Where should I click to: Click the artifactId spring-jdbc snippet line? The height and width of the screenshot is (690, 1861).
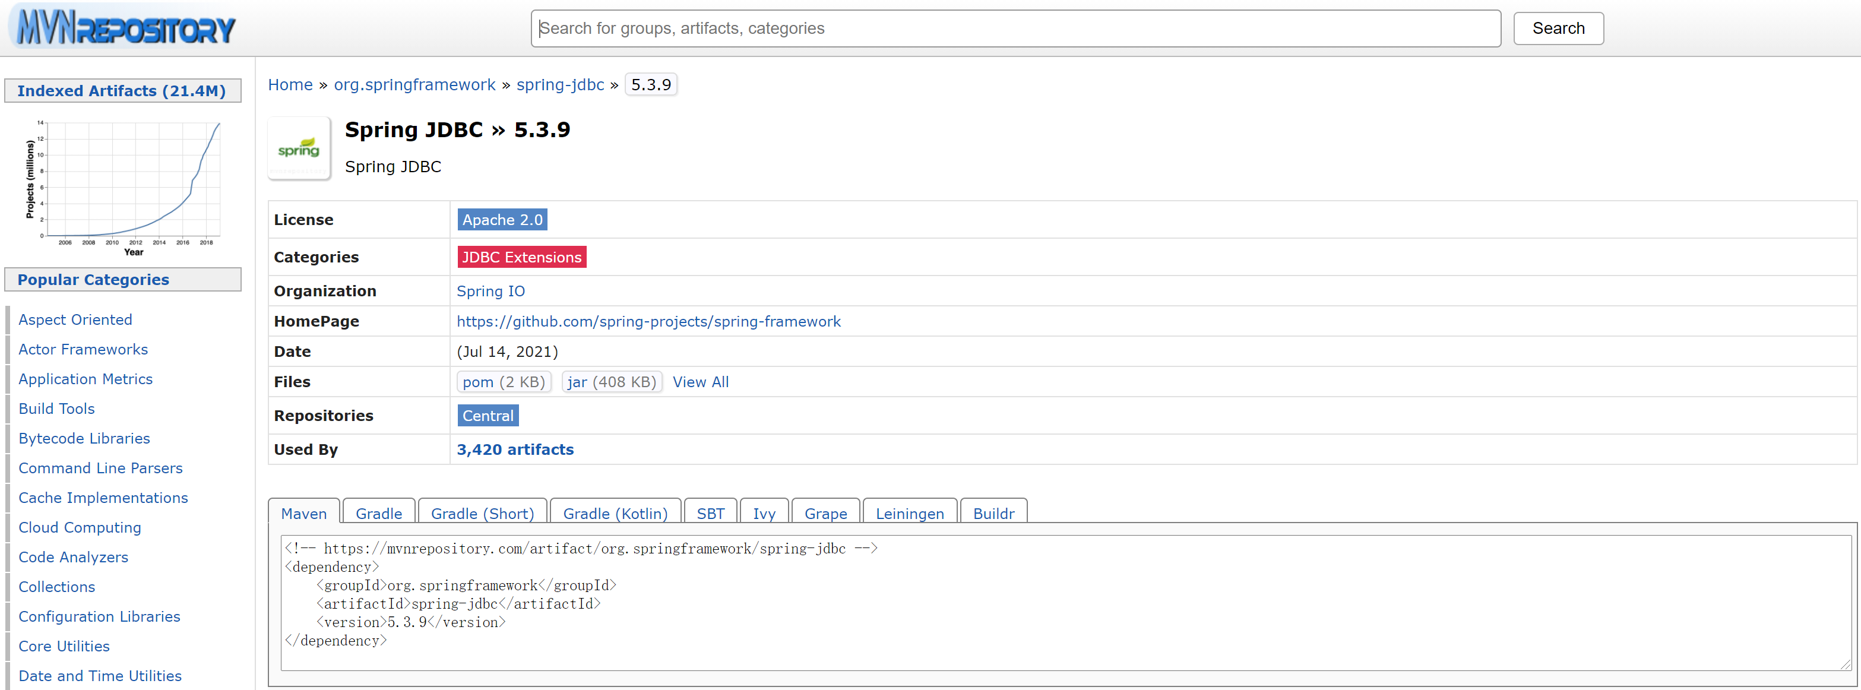(458, 603)
